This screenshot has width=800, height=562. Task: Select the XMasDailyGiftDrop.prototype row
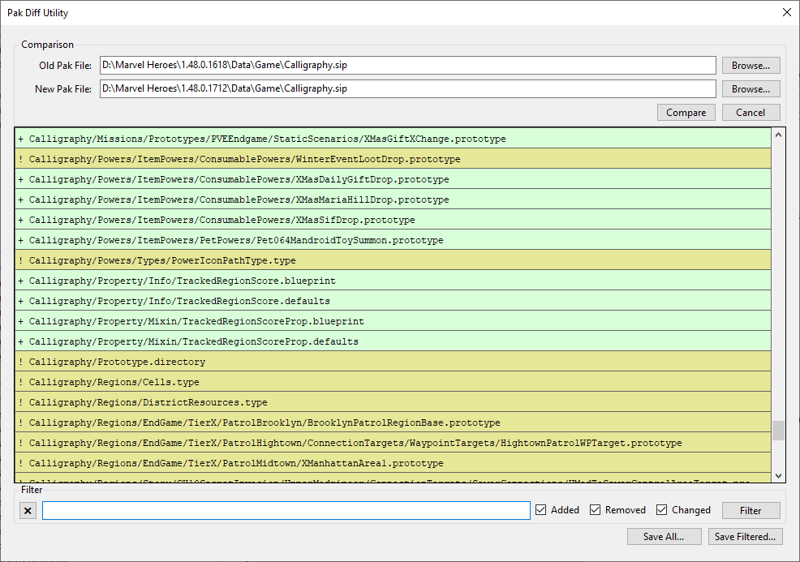[x=393, y=179]
